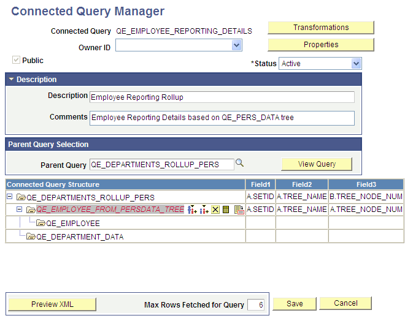This screenshot has width=413, height=321.
Task: Select the QE_EMPLOYEE tree item
Action: coord(73,224)
